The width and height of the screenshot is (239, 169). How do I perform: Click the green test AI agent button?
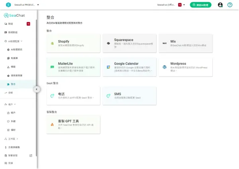(200, 5)
